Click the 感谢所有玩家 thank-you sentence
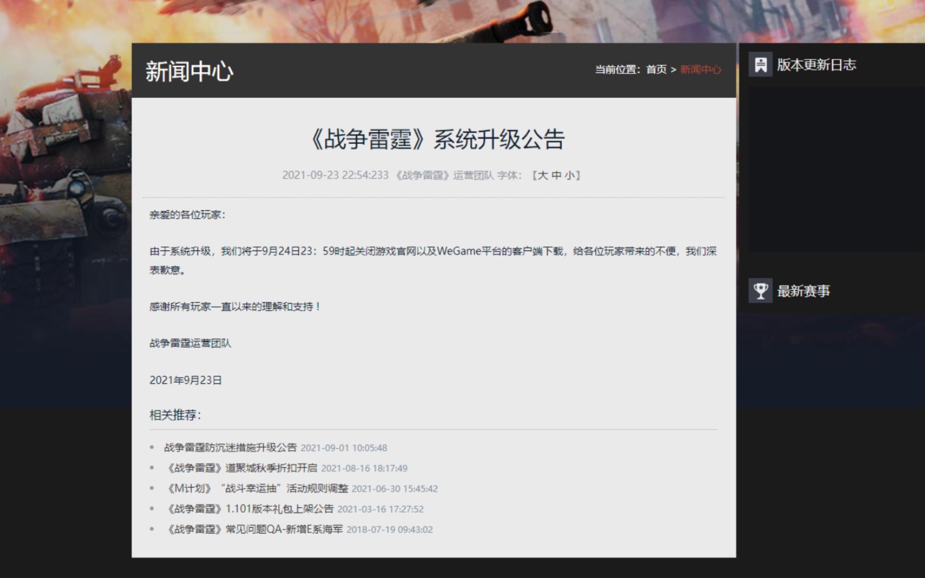Screen dimensions: 925x578 [235, 307]
